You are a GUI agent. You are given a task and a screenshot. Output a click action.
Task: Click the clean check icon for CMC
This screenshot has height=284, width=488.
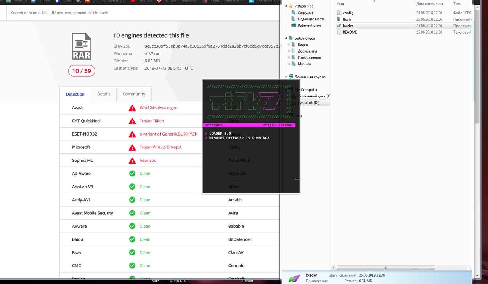tap(132, 266)
